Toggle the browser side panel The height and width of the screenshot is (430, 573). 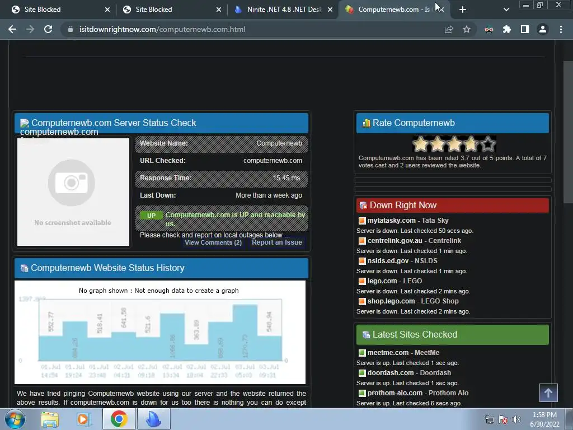(525, 29)
